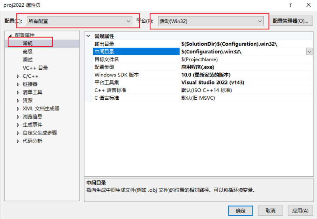The image size is (317, 219).
Task: Expand the 自定义生成步骤 node arrow
Action: click(18, 133)
